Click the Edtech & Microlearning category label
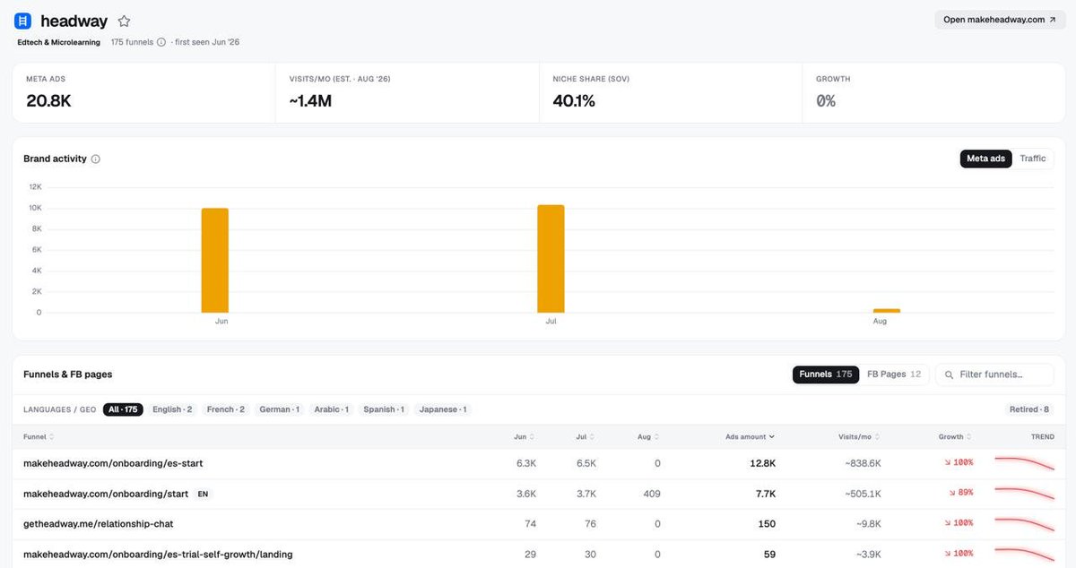This screenshot has width=1076, height=568. [59, 42]
